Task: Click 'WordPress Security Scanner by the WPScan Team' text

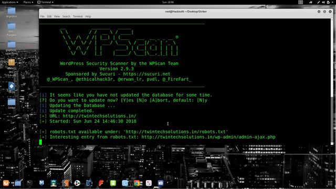Action: pyautogui.click(x=119, y=64)
